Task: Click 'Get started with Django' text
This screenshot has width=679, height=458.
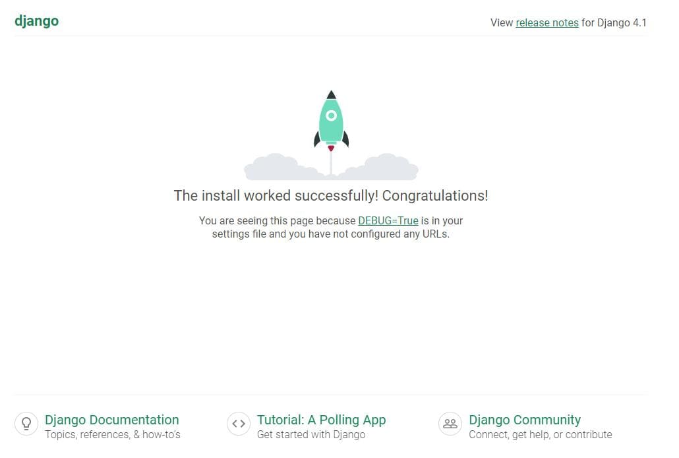Action: (311, 435)
